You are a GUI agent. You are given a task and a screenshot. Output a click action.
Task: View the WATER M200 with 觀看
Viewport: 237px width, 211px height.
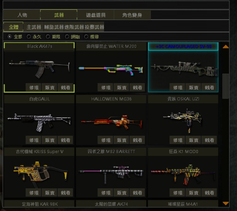pyautogui.click(x=137, y=87)
